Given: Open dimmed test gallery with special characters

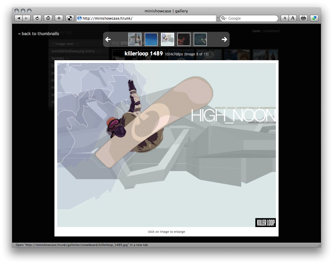Looking at the screenshot, I should (73, 51).
